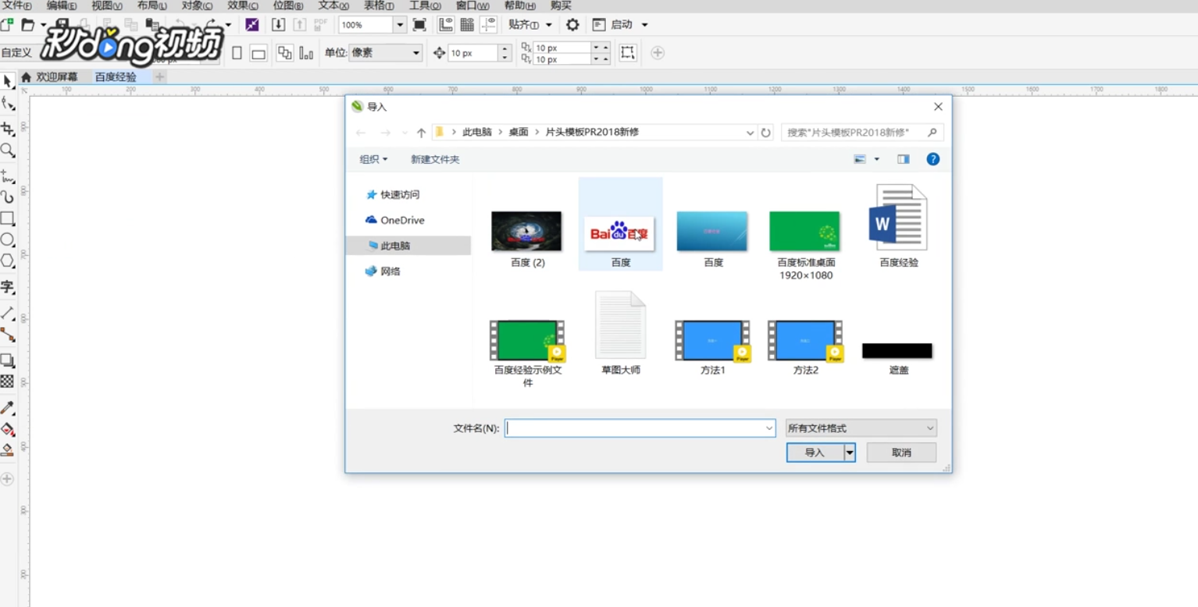Screen dimensions: 1198x607
Task: Switch to the 欢迎屏幕 tab
Action: pyautogui.click(x=59, y=77)
